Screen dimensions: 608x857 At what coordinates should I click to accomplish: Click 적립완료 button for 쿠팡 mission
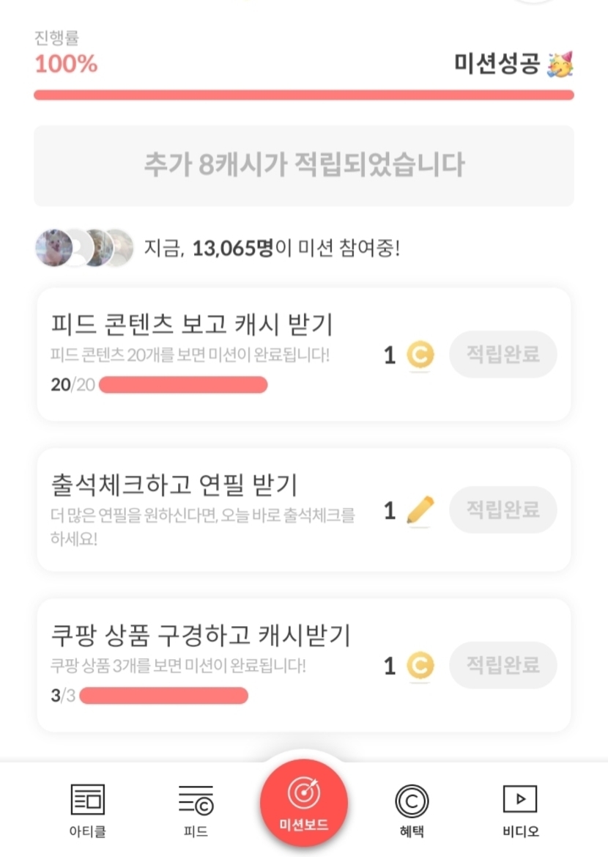coord(503,665)
